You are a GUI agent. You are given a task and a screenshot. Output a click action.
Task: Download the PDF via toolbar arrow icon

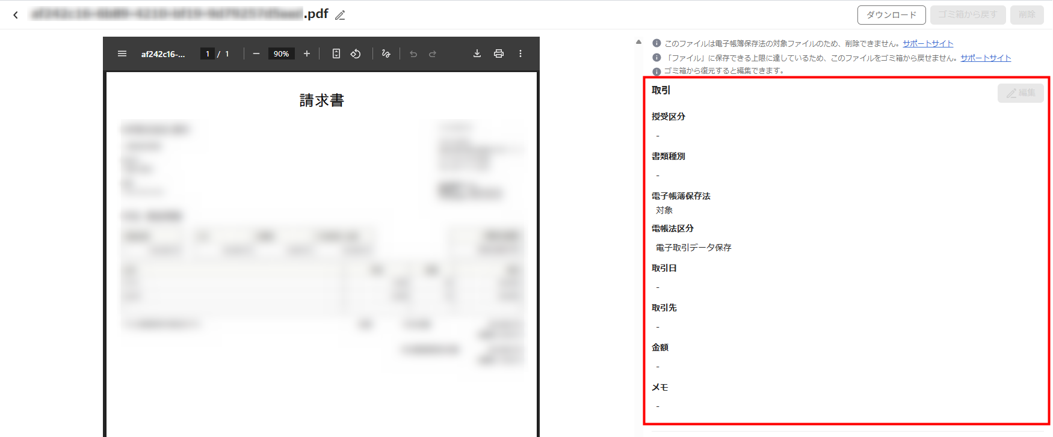(x=477, y=53)
